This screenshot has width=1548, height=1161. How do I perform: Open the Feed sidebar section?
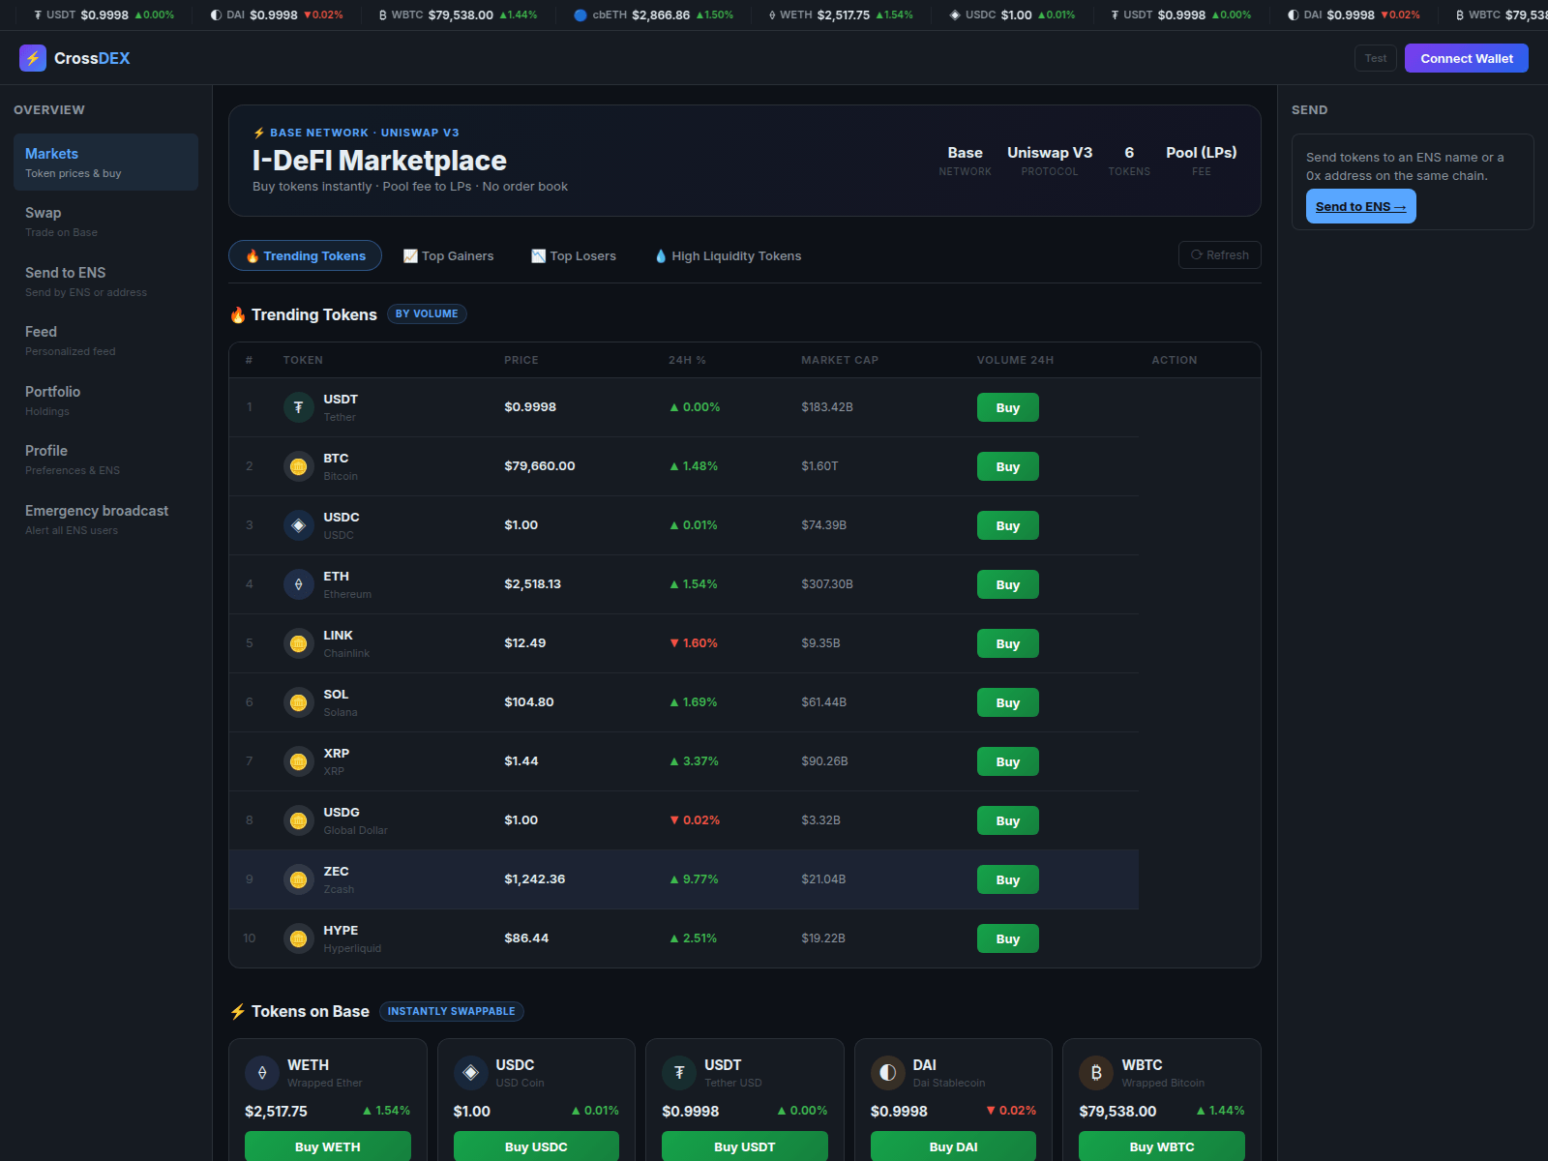pyautogui.click(x=105, y=341)
